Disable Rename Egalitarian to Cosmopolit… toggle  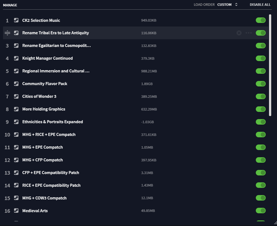260,46
